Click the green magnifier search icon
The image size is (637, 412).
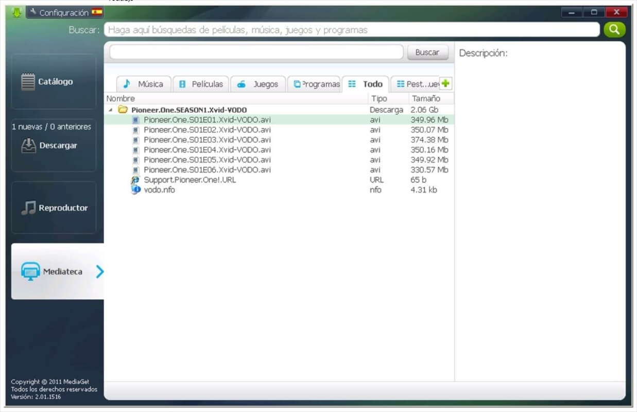point(614,29)
